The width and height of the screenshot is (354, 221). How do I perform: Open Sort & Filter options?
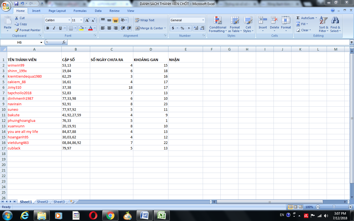tap(324, 24)
